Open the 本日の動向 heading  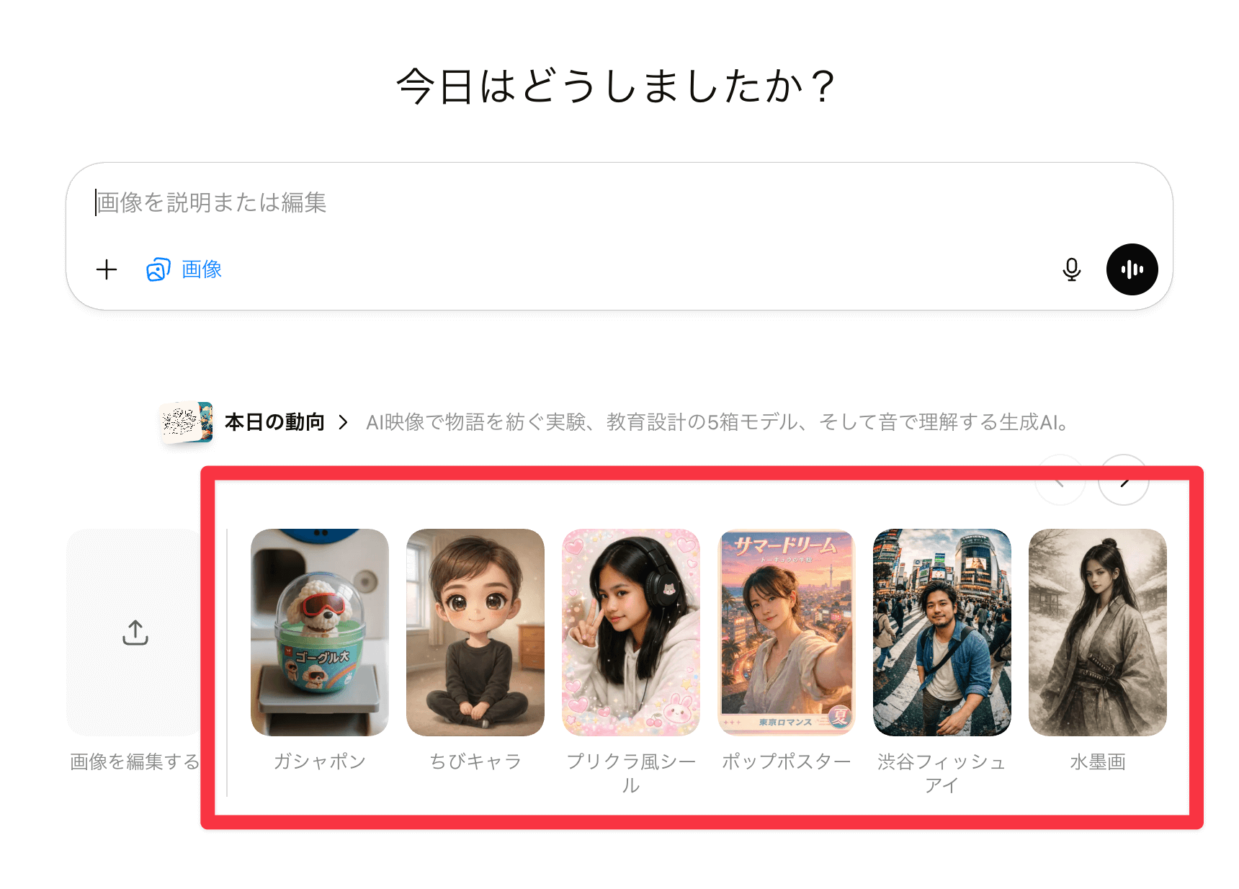pyautogui.click(x=274, y=422)
